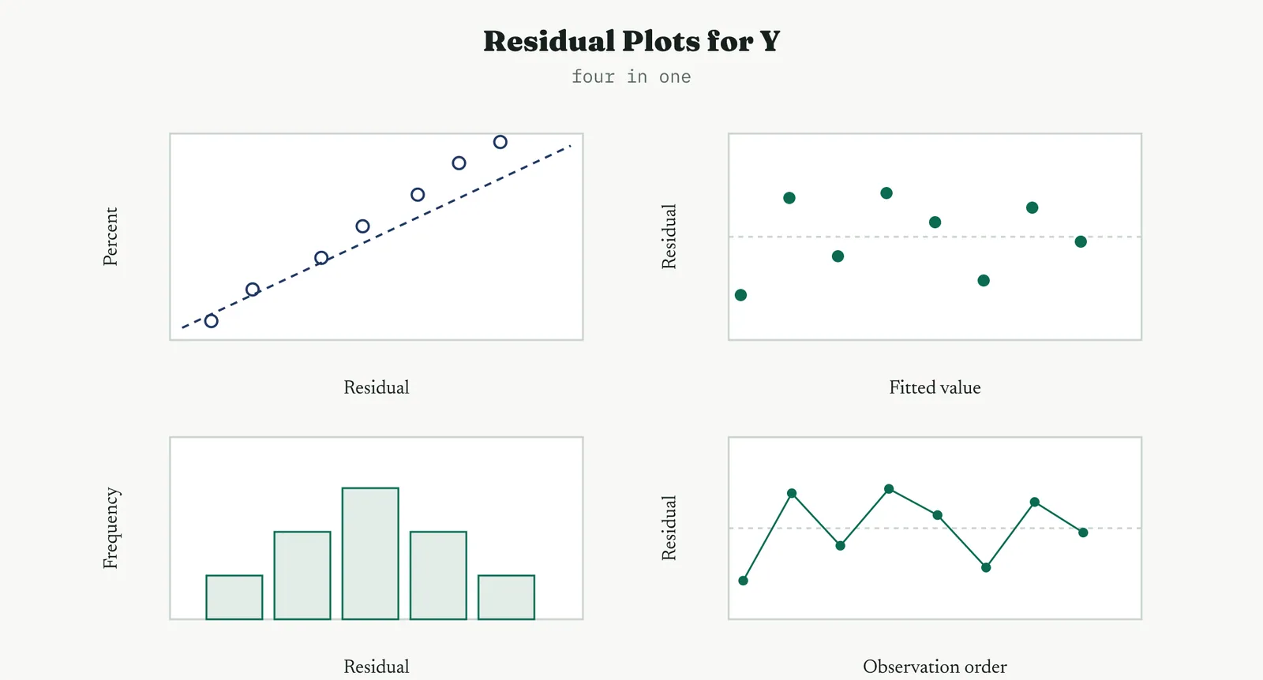Click the last point in observation order line
The image size is (1263, 680).
pos(1083,532)
